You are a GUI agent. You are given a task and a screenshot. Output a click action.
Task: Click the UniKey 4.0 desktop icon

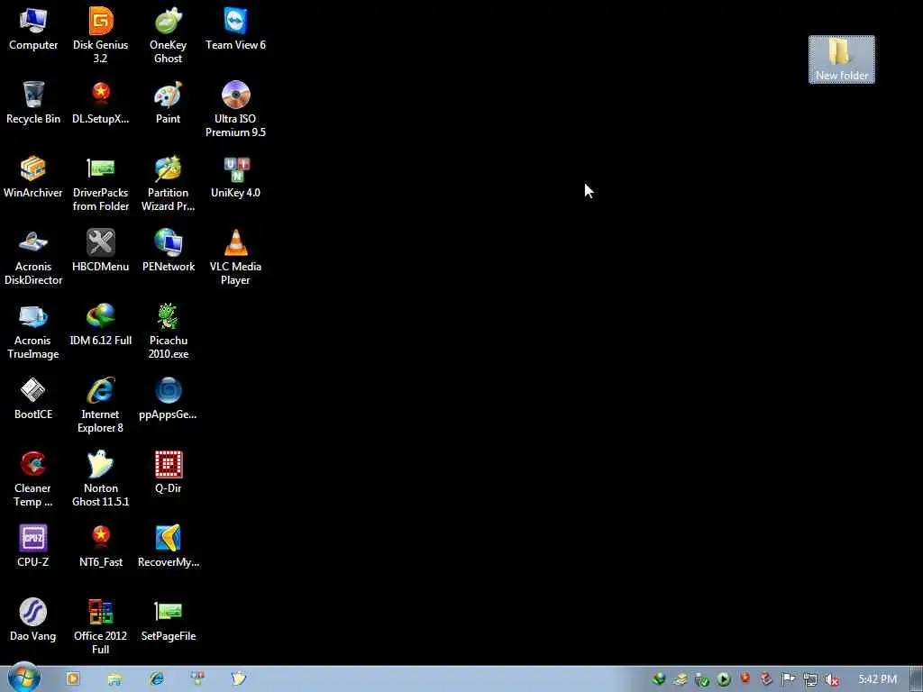[x=235, y=178]
